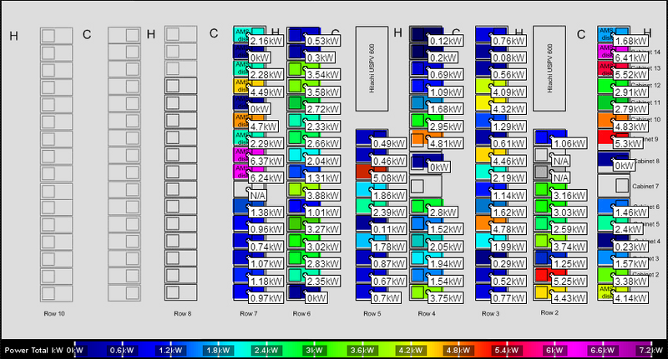Click the 2.16kW power label in Row 7

coord(266,41)
